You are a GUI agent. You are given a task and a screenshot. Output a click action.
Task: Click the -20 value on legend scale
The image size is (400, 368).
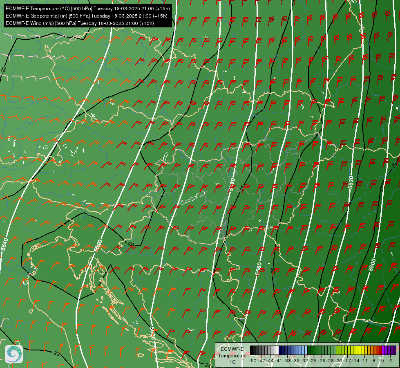pyautogui.click(x=339, y=361)
